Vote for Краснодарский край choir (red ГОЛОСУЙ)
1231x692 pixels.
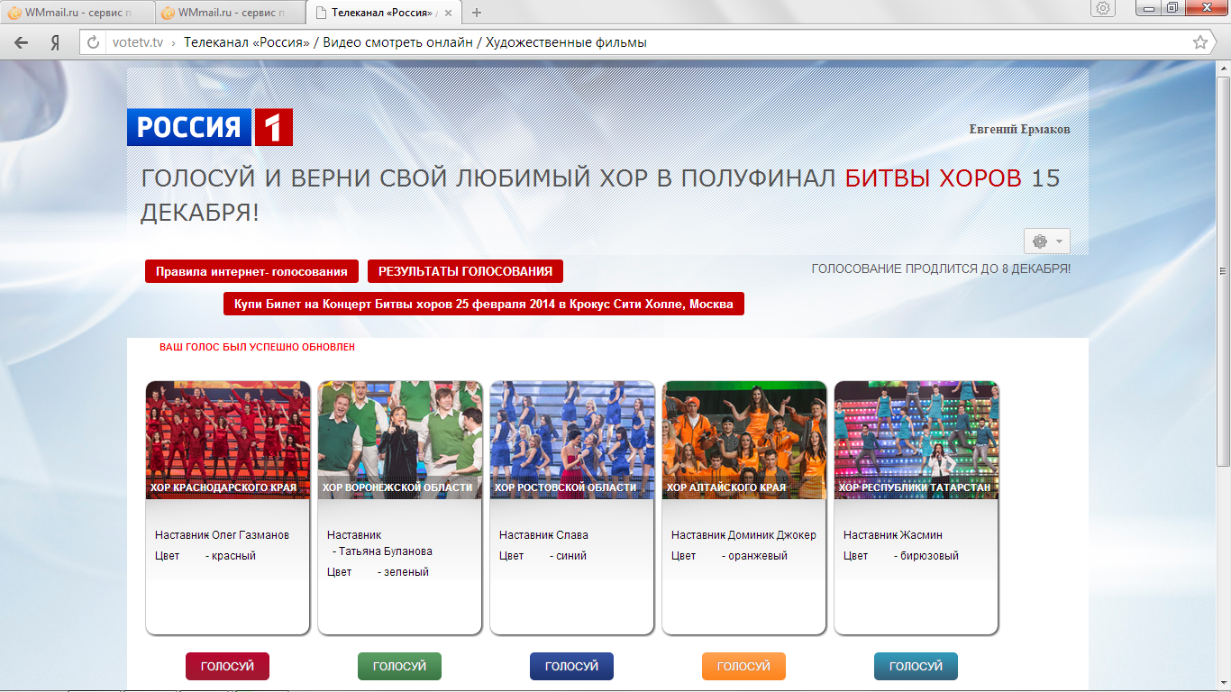coord(227,666)
